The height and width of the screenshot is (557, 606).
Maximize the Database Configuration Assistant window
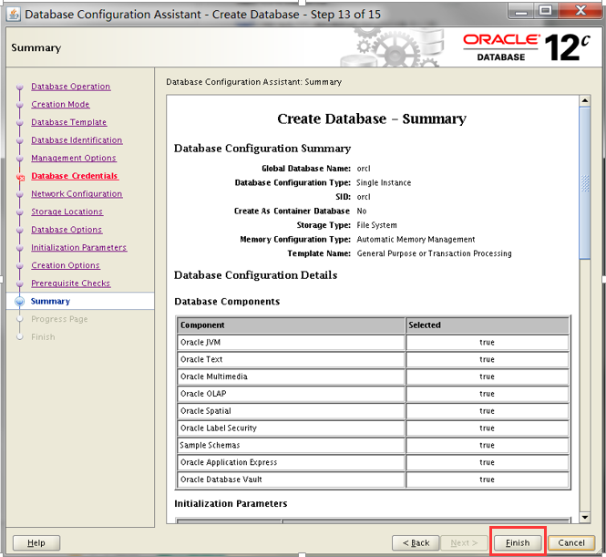546,11
